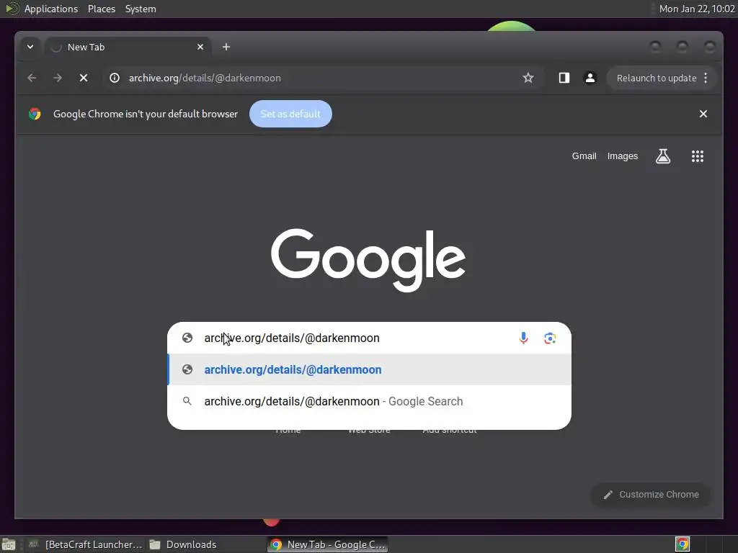This screenshot has width=738, height=553.
Task: Open the Chrome profile avatar menu
Action: [590, 78]
